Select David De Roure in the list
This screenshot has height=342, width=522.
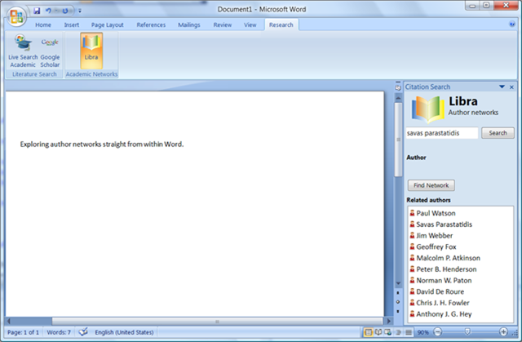(436, 291)
